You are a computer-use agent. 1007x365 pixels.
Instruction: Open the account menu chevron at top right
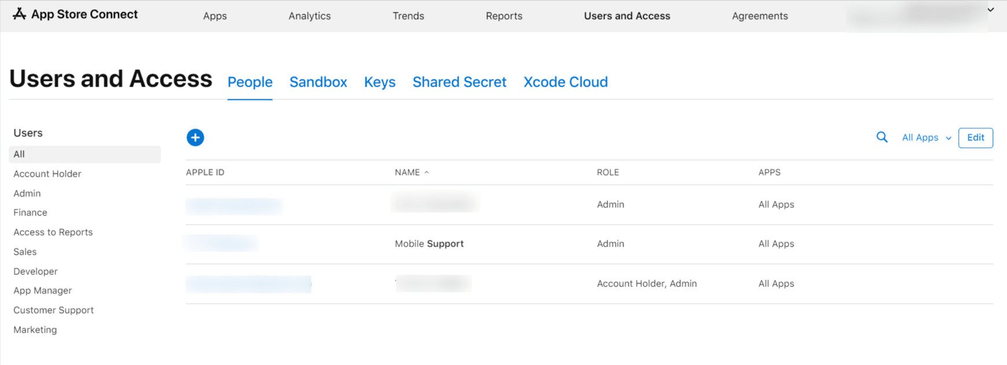990,10
